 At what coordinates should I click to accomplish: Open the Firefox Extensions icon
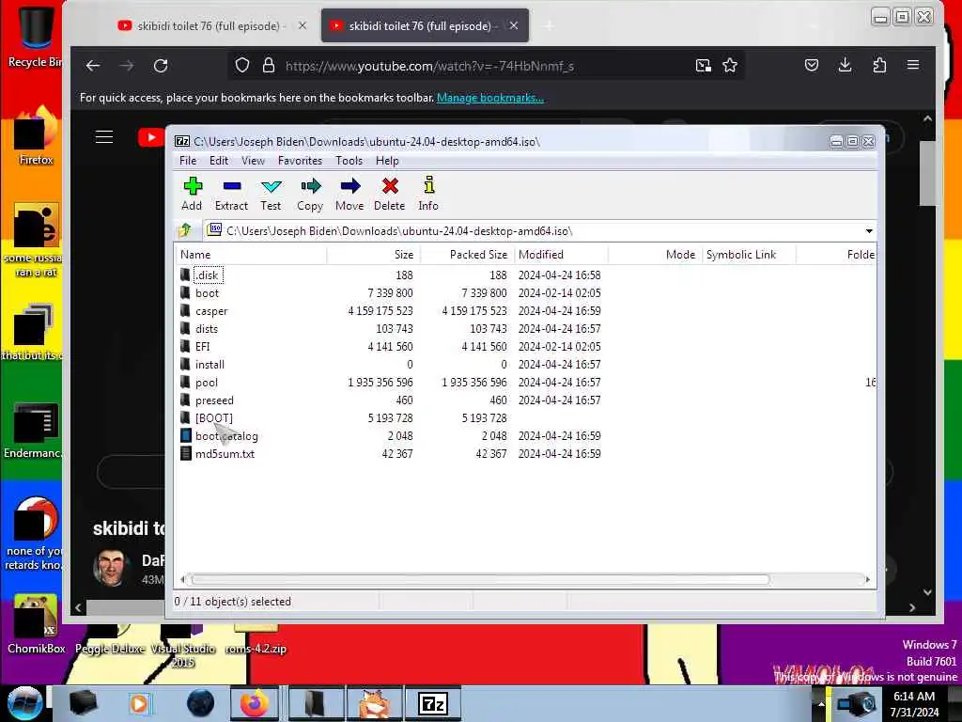[x=879, y=65]
